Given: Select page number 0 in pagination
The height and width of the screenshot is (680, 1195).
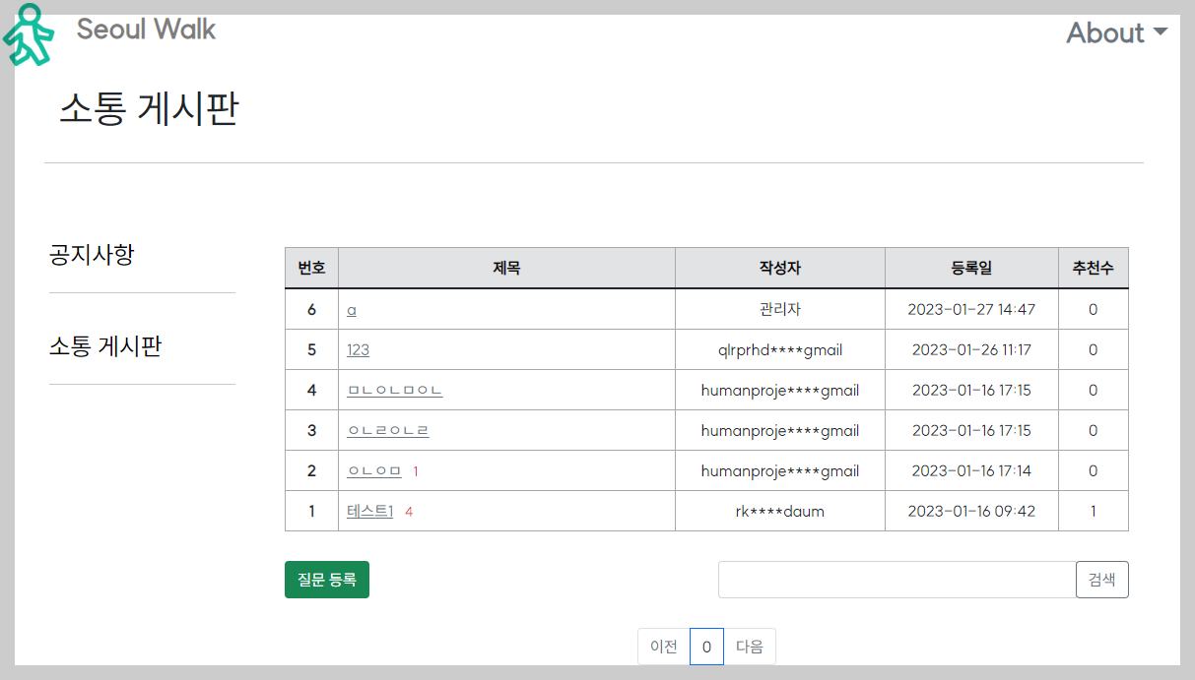Looking at the screenshot, I should click(706, 647).
